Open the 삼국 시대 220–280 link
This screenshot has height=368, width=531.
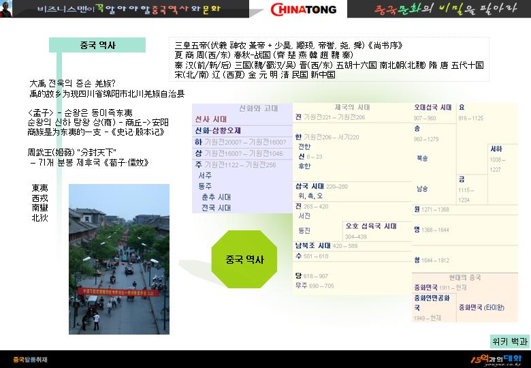point(321,186)
